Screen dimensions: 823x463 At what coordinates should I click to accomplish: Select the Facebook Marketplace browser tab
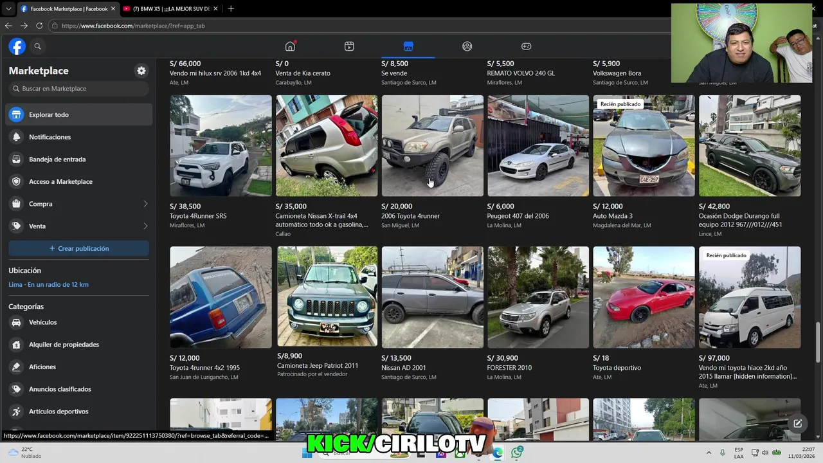69,9
